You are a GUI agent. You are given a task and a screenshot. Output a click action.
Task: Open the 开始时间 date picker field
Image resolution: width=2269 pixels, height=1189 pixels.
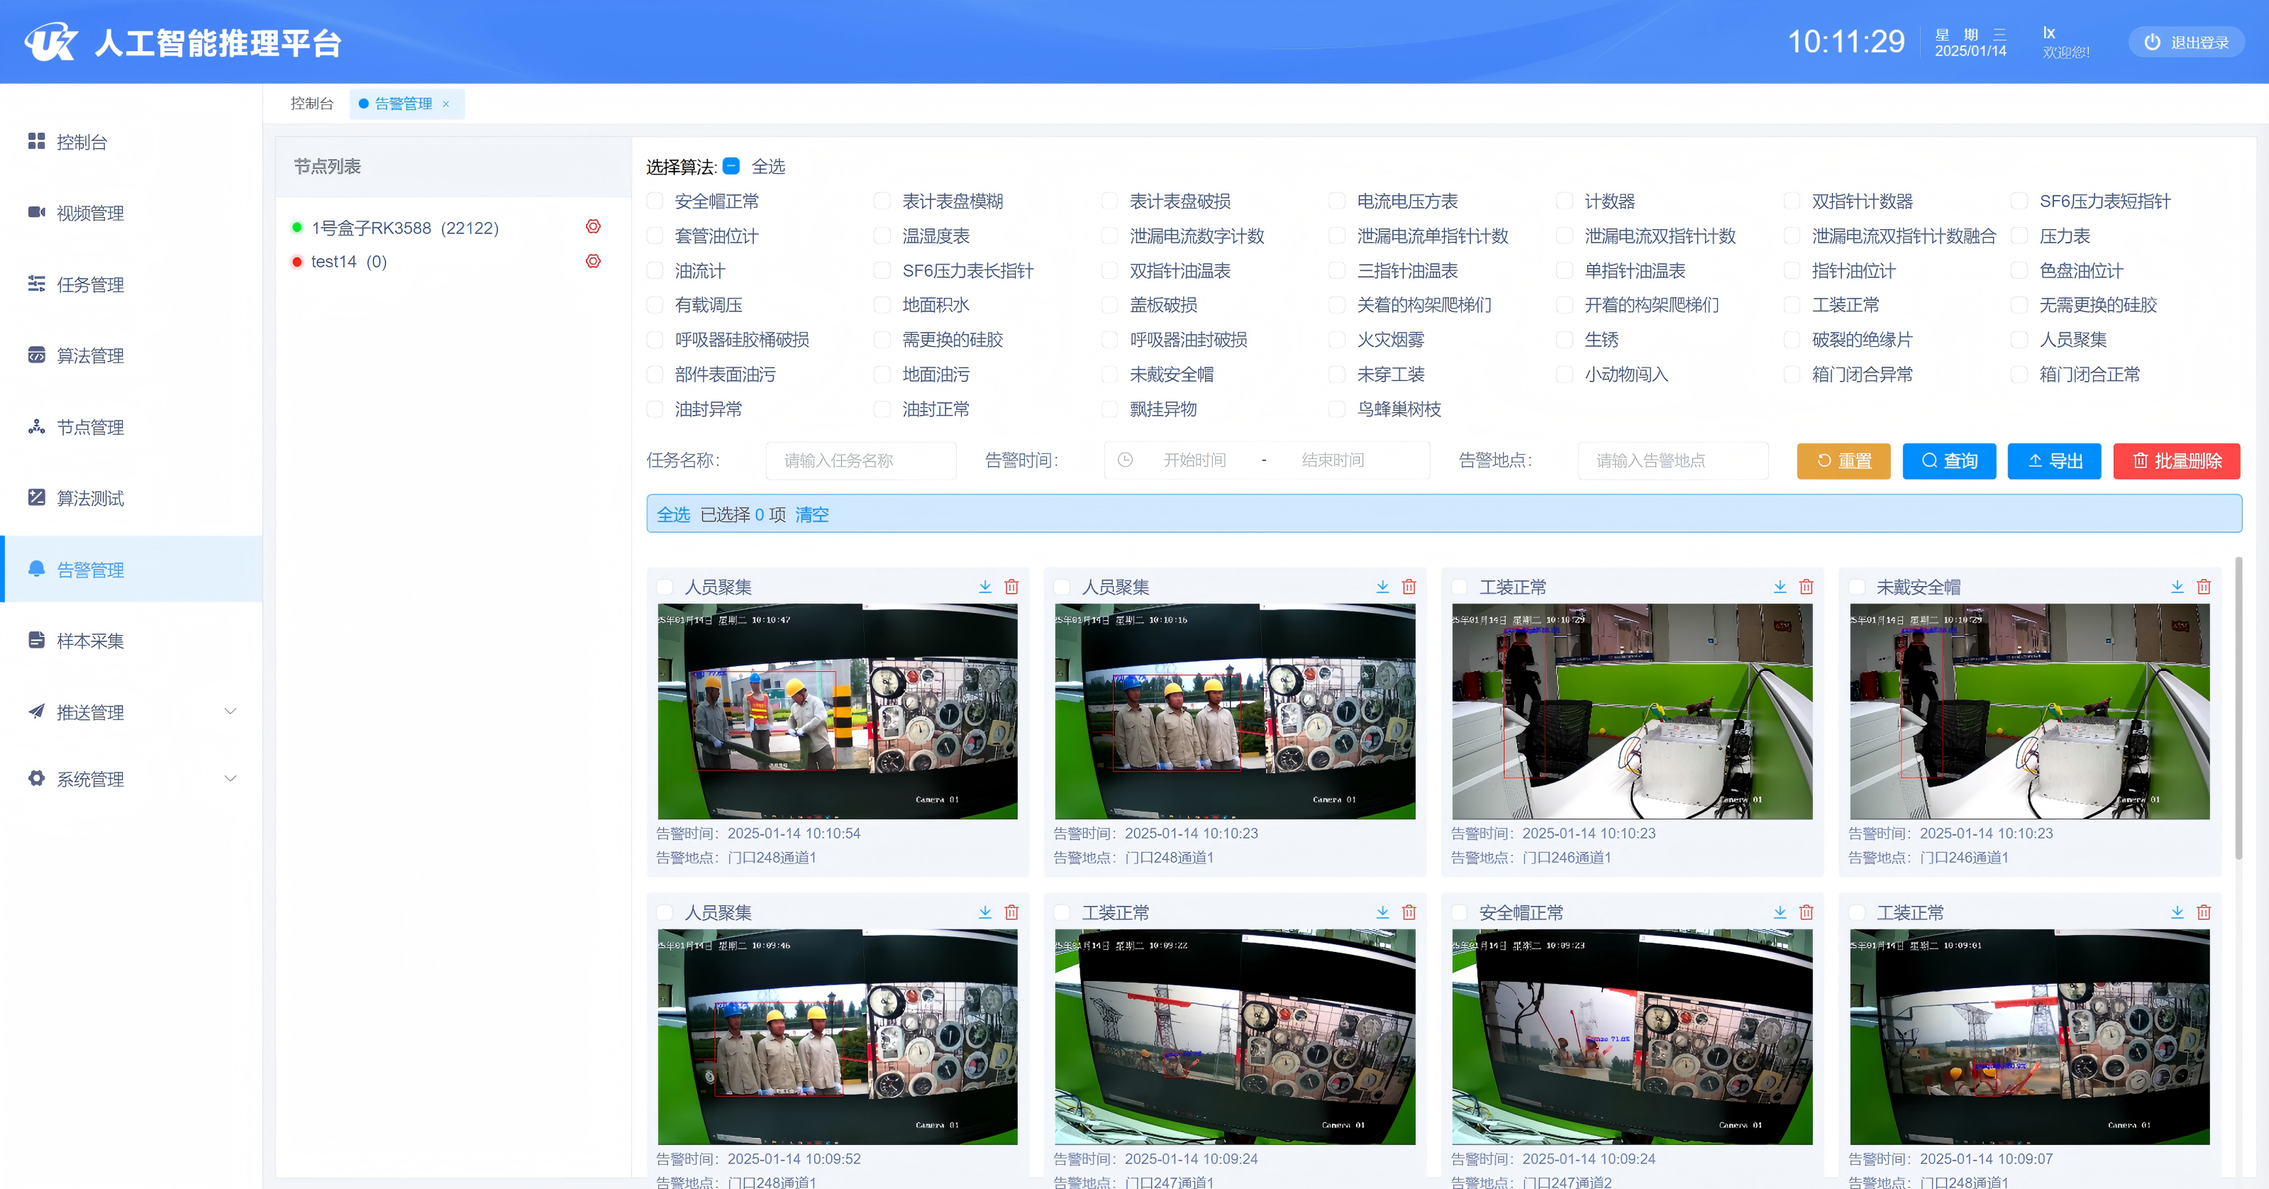point(1194,460)
